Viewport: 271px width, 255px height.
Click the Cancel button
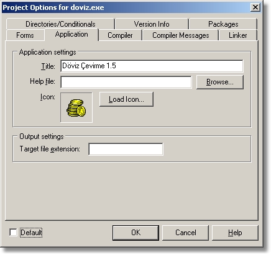(185, 233)
